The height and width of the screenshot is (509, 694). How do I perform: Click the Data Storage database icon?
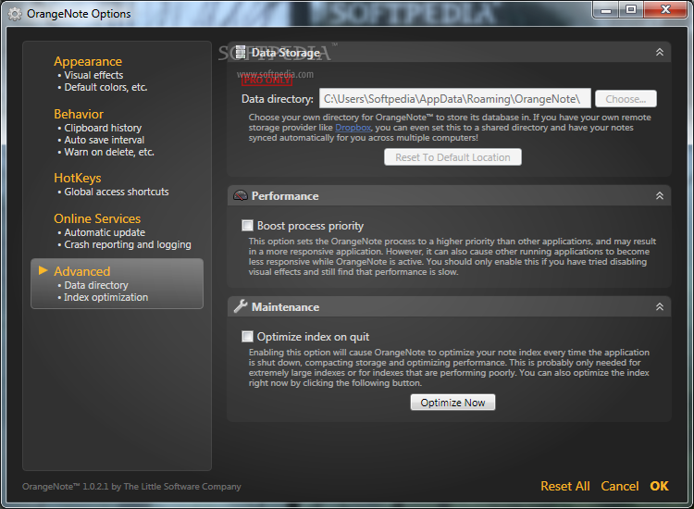pos(241,52)
